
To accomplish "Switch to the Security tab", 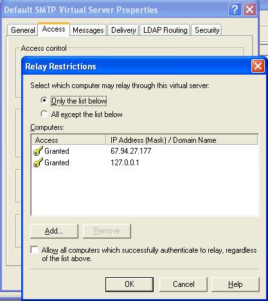I will click(207, 30).
